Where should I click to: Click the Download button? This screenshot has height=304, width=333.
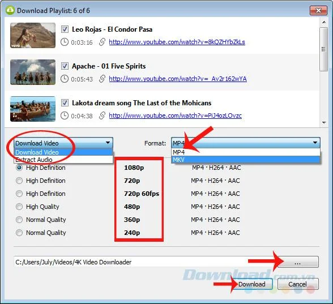251,284
